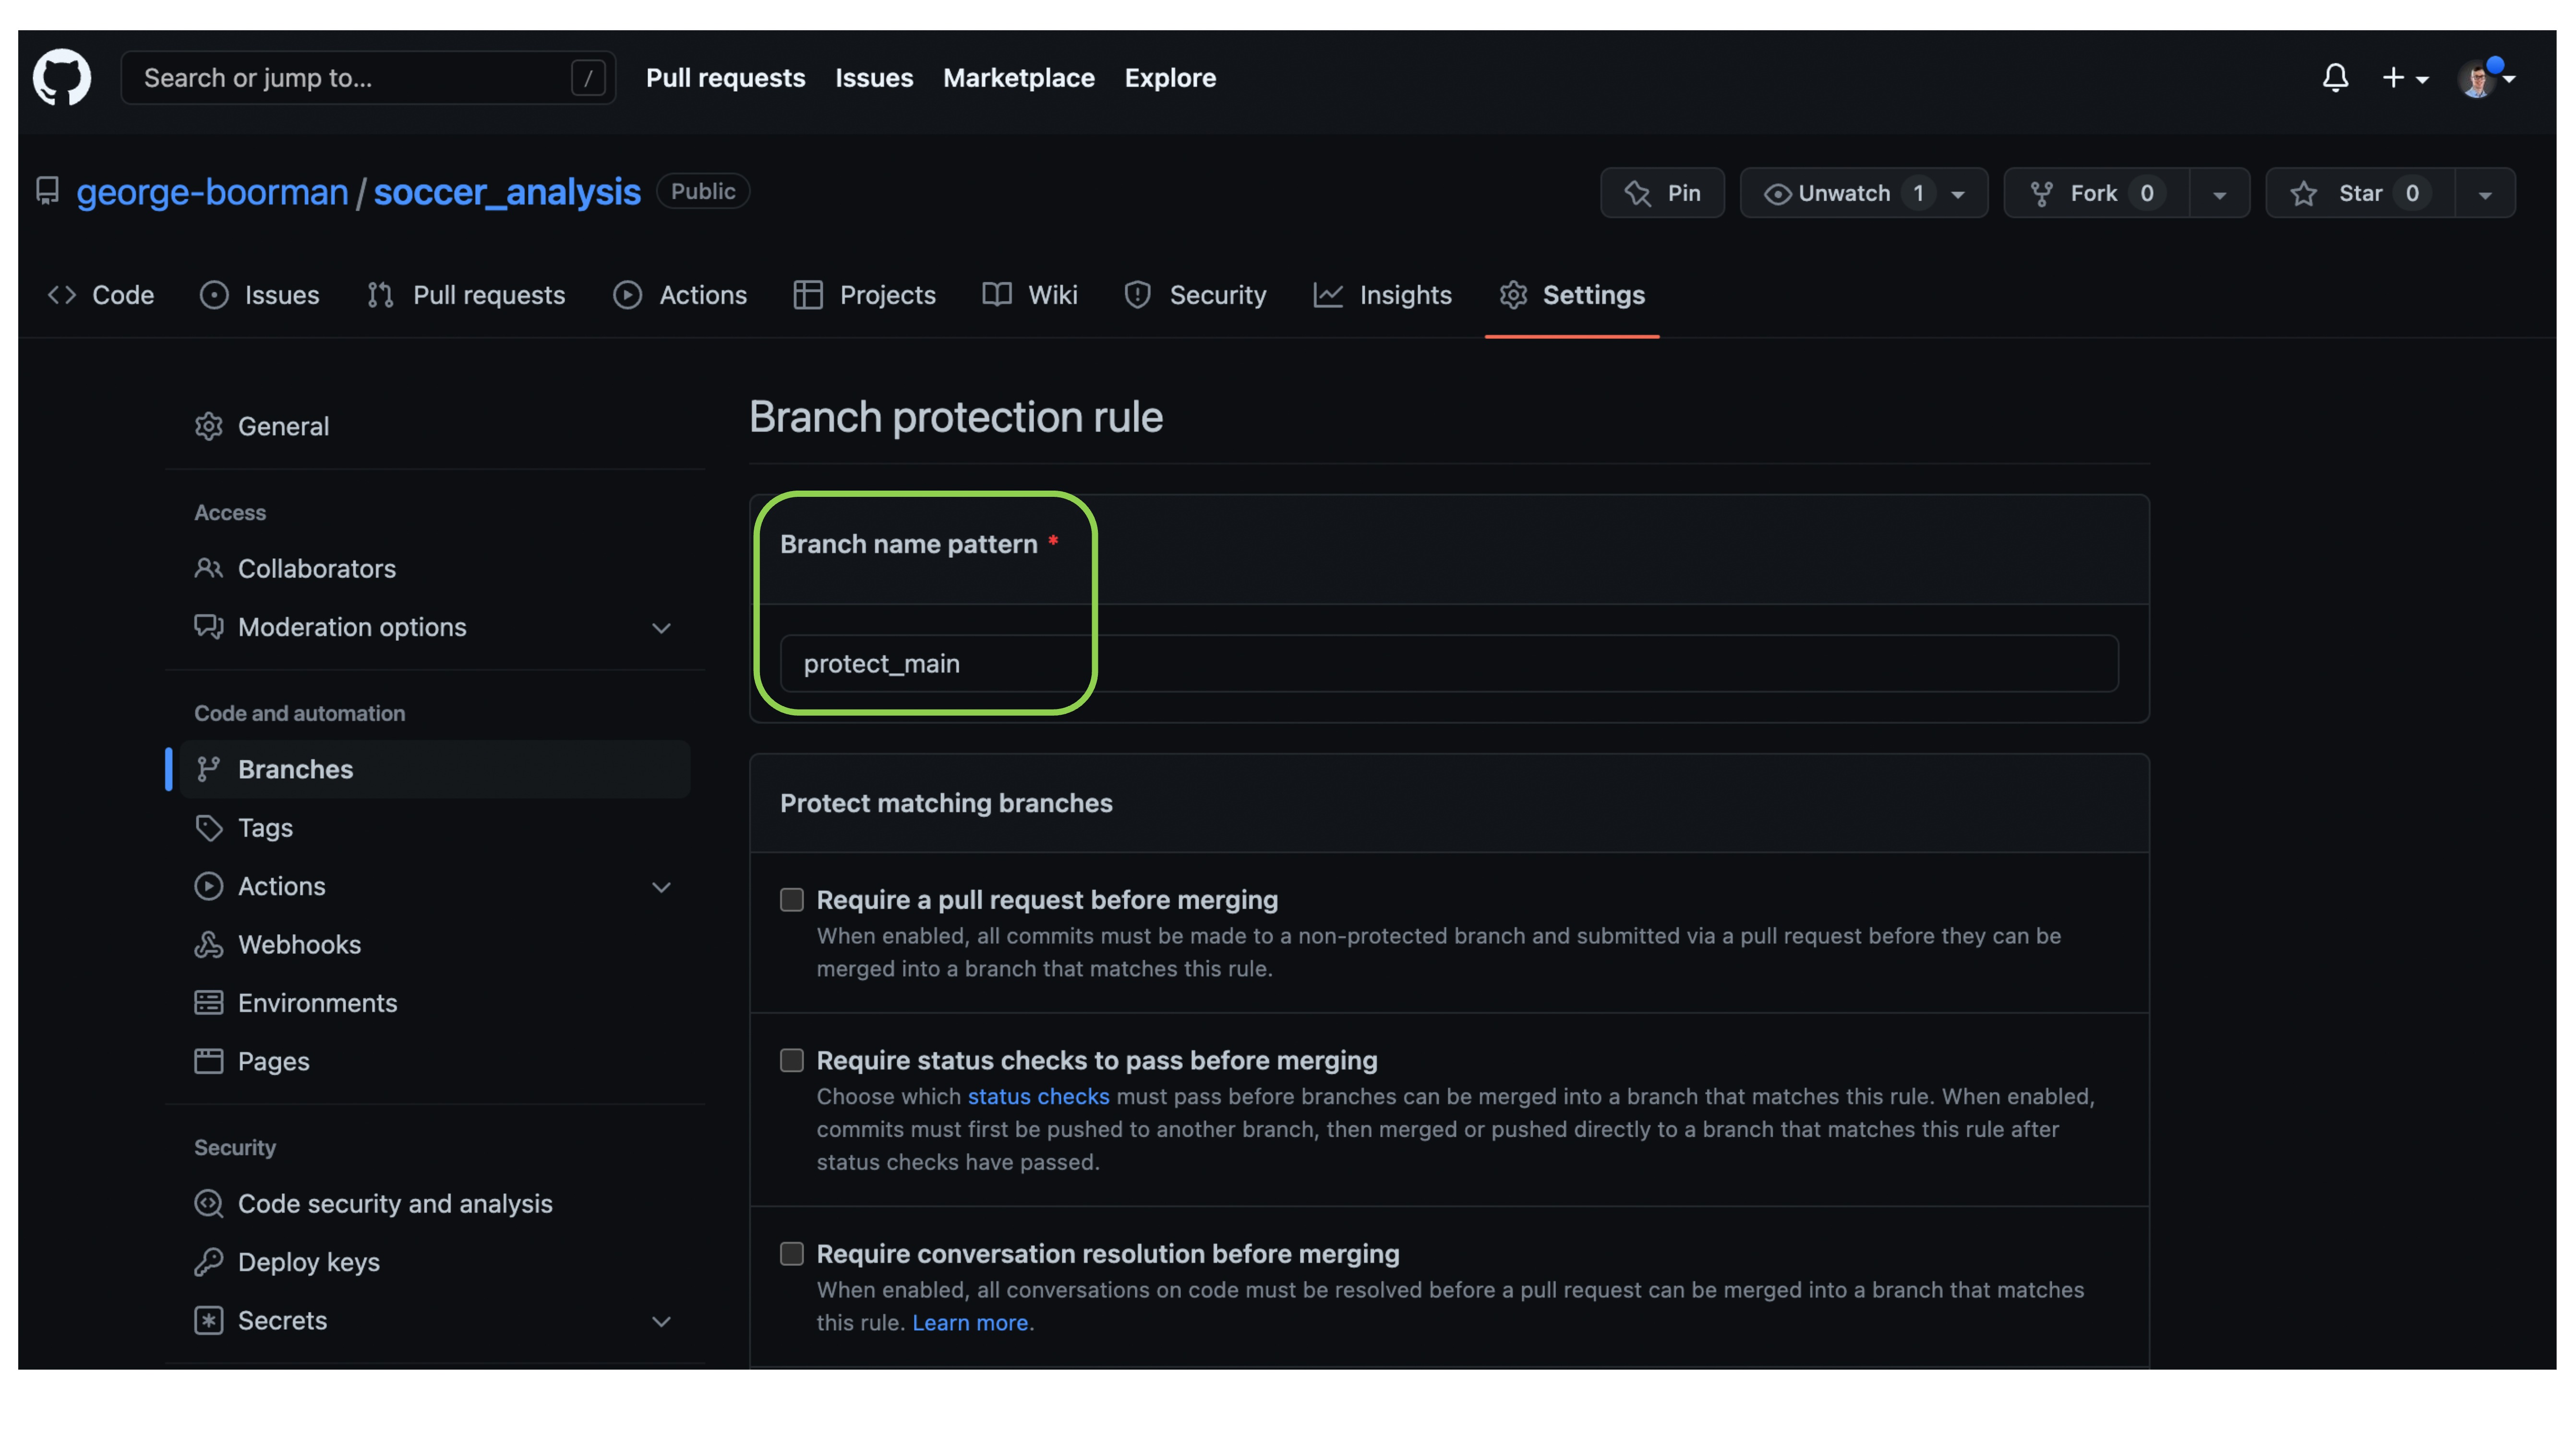Click the repository book icon beside george-boorman
The image size is (2576, 1431).
47,191
